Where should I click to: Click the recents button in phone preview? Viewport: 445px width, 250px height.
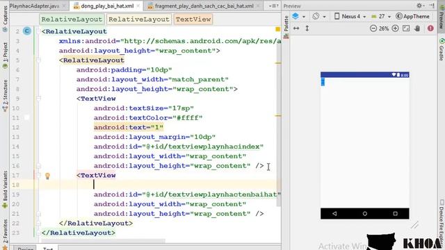click(x=395, y=213)
